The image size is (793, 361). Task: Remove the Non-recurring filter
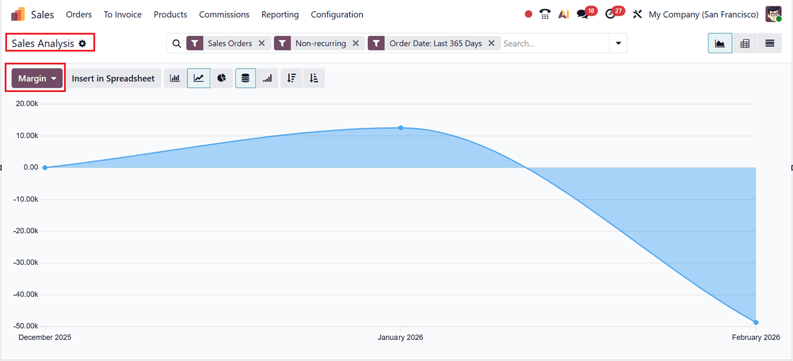tap(355, 43)
